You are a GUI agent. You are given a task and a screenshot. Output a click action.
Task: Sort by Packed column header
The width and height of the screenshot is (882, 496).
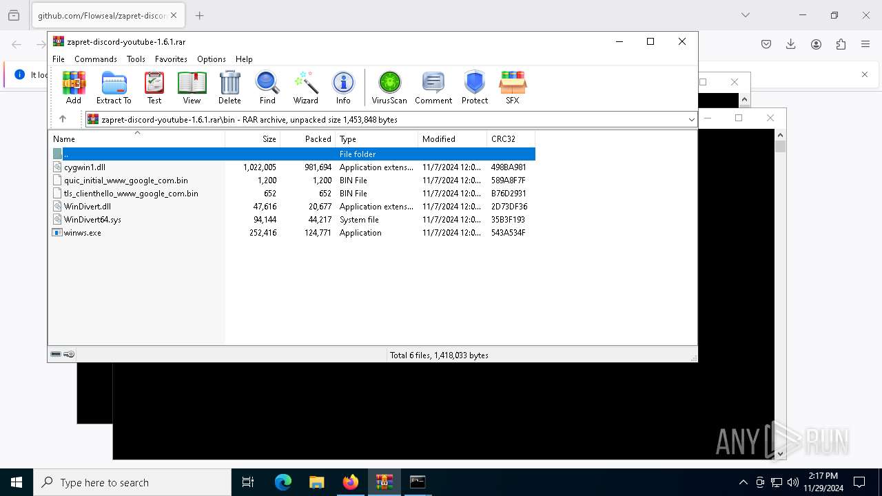308,138
